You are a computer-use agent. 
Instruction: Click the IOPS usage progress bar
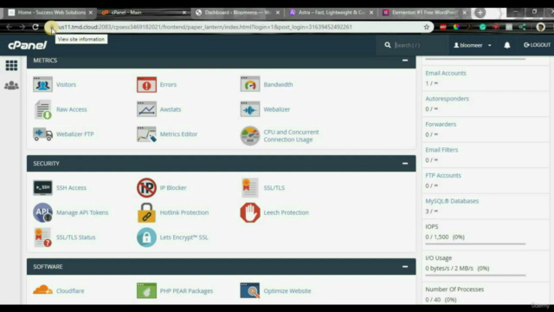pos(475,244)
